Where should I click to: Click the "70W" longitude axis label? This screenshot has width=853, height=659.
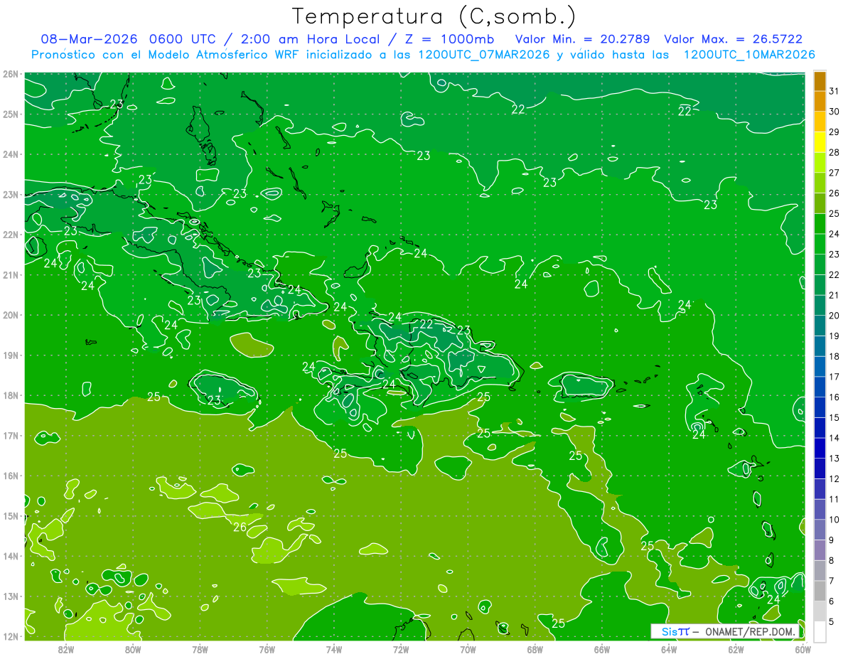tap(468, 649)
